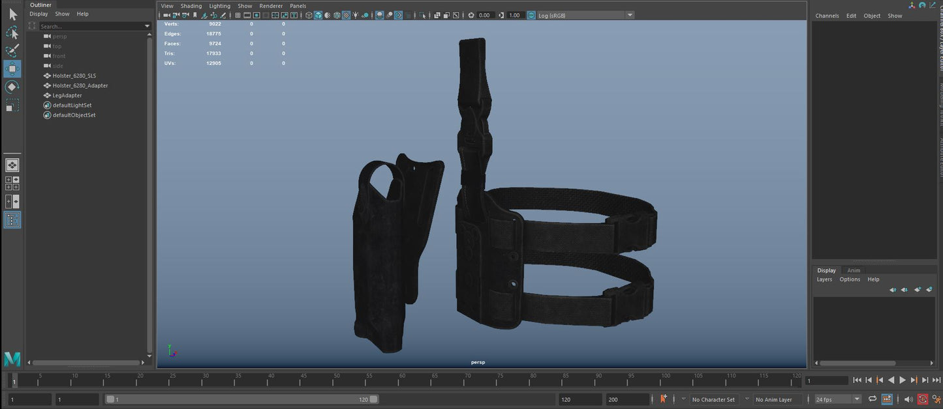This screenshot has width=943, height=409.
Task: Activate the Paint Selection tool
Action: pos(12,51)
